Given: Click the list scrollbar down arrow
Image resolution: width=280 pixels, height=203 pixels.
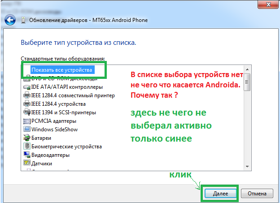Looking at the screenshot, I should click(x=247, y=166).
